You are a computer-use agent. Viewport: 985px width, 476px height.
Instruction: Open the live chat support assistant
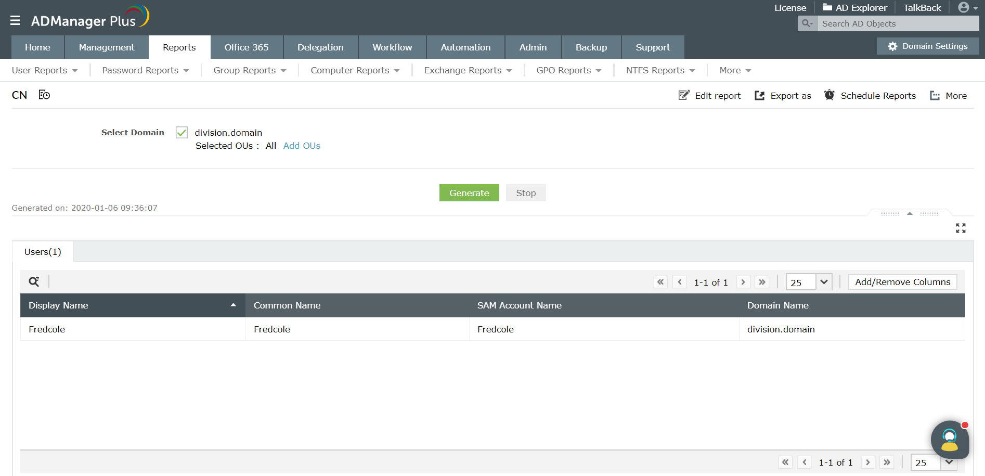pos(950,440)
